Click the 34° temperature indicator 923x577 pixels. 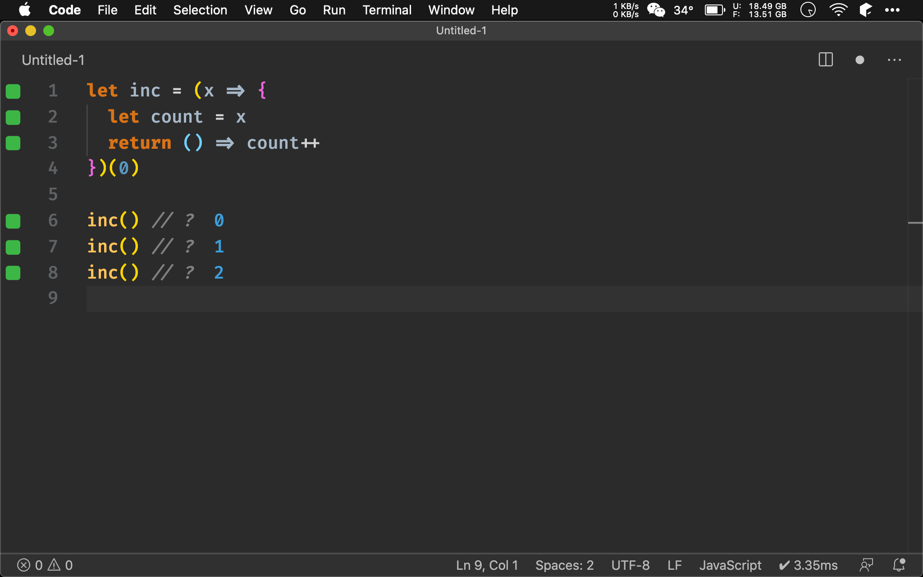click(683, 10)
